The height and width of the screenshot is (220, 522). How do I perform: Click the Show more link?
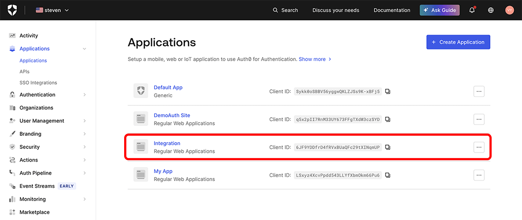[315, 59]
